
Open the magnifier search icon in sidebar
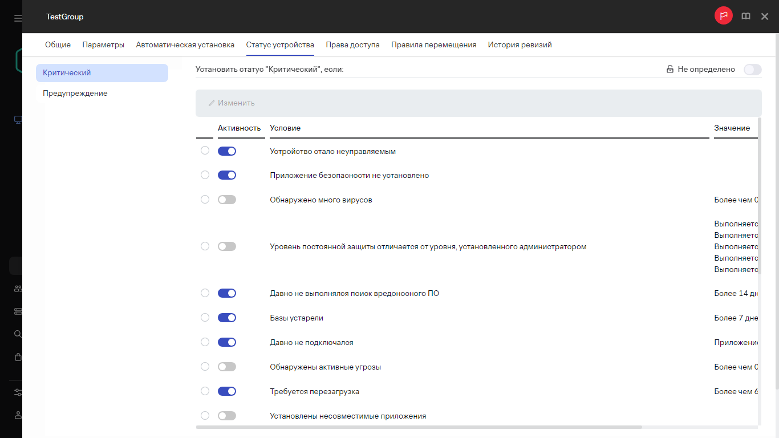[x=18, y=334]
